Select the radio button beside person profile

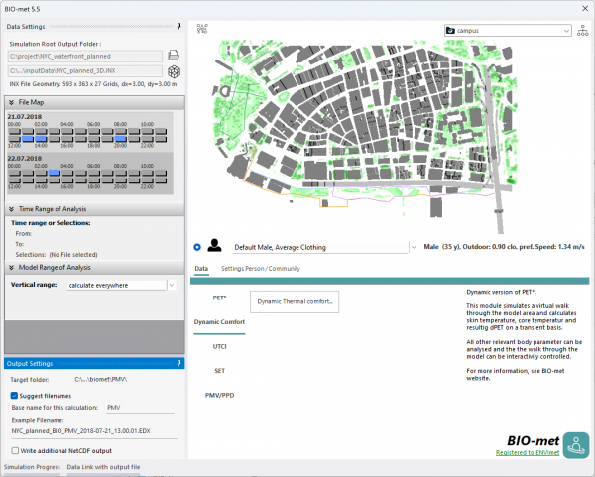point(198,246)
